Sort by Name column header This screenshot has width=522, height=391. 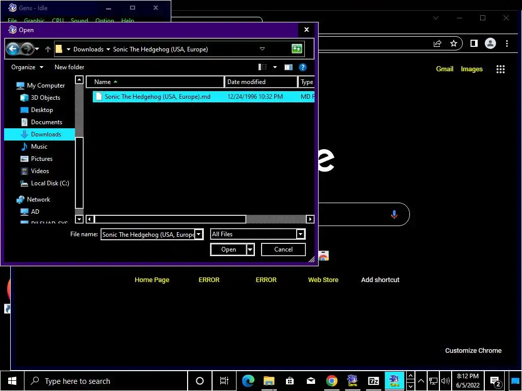click(155, 82)
